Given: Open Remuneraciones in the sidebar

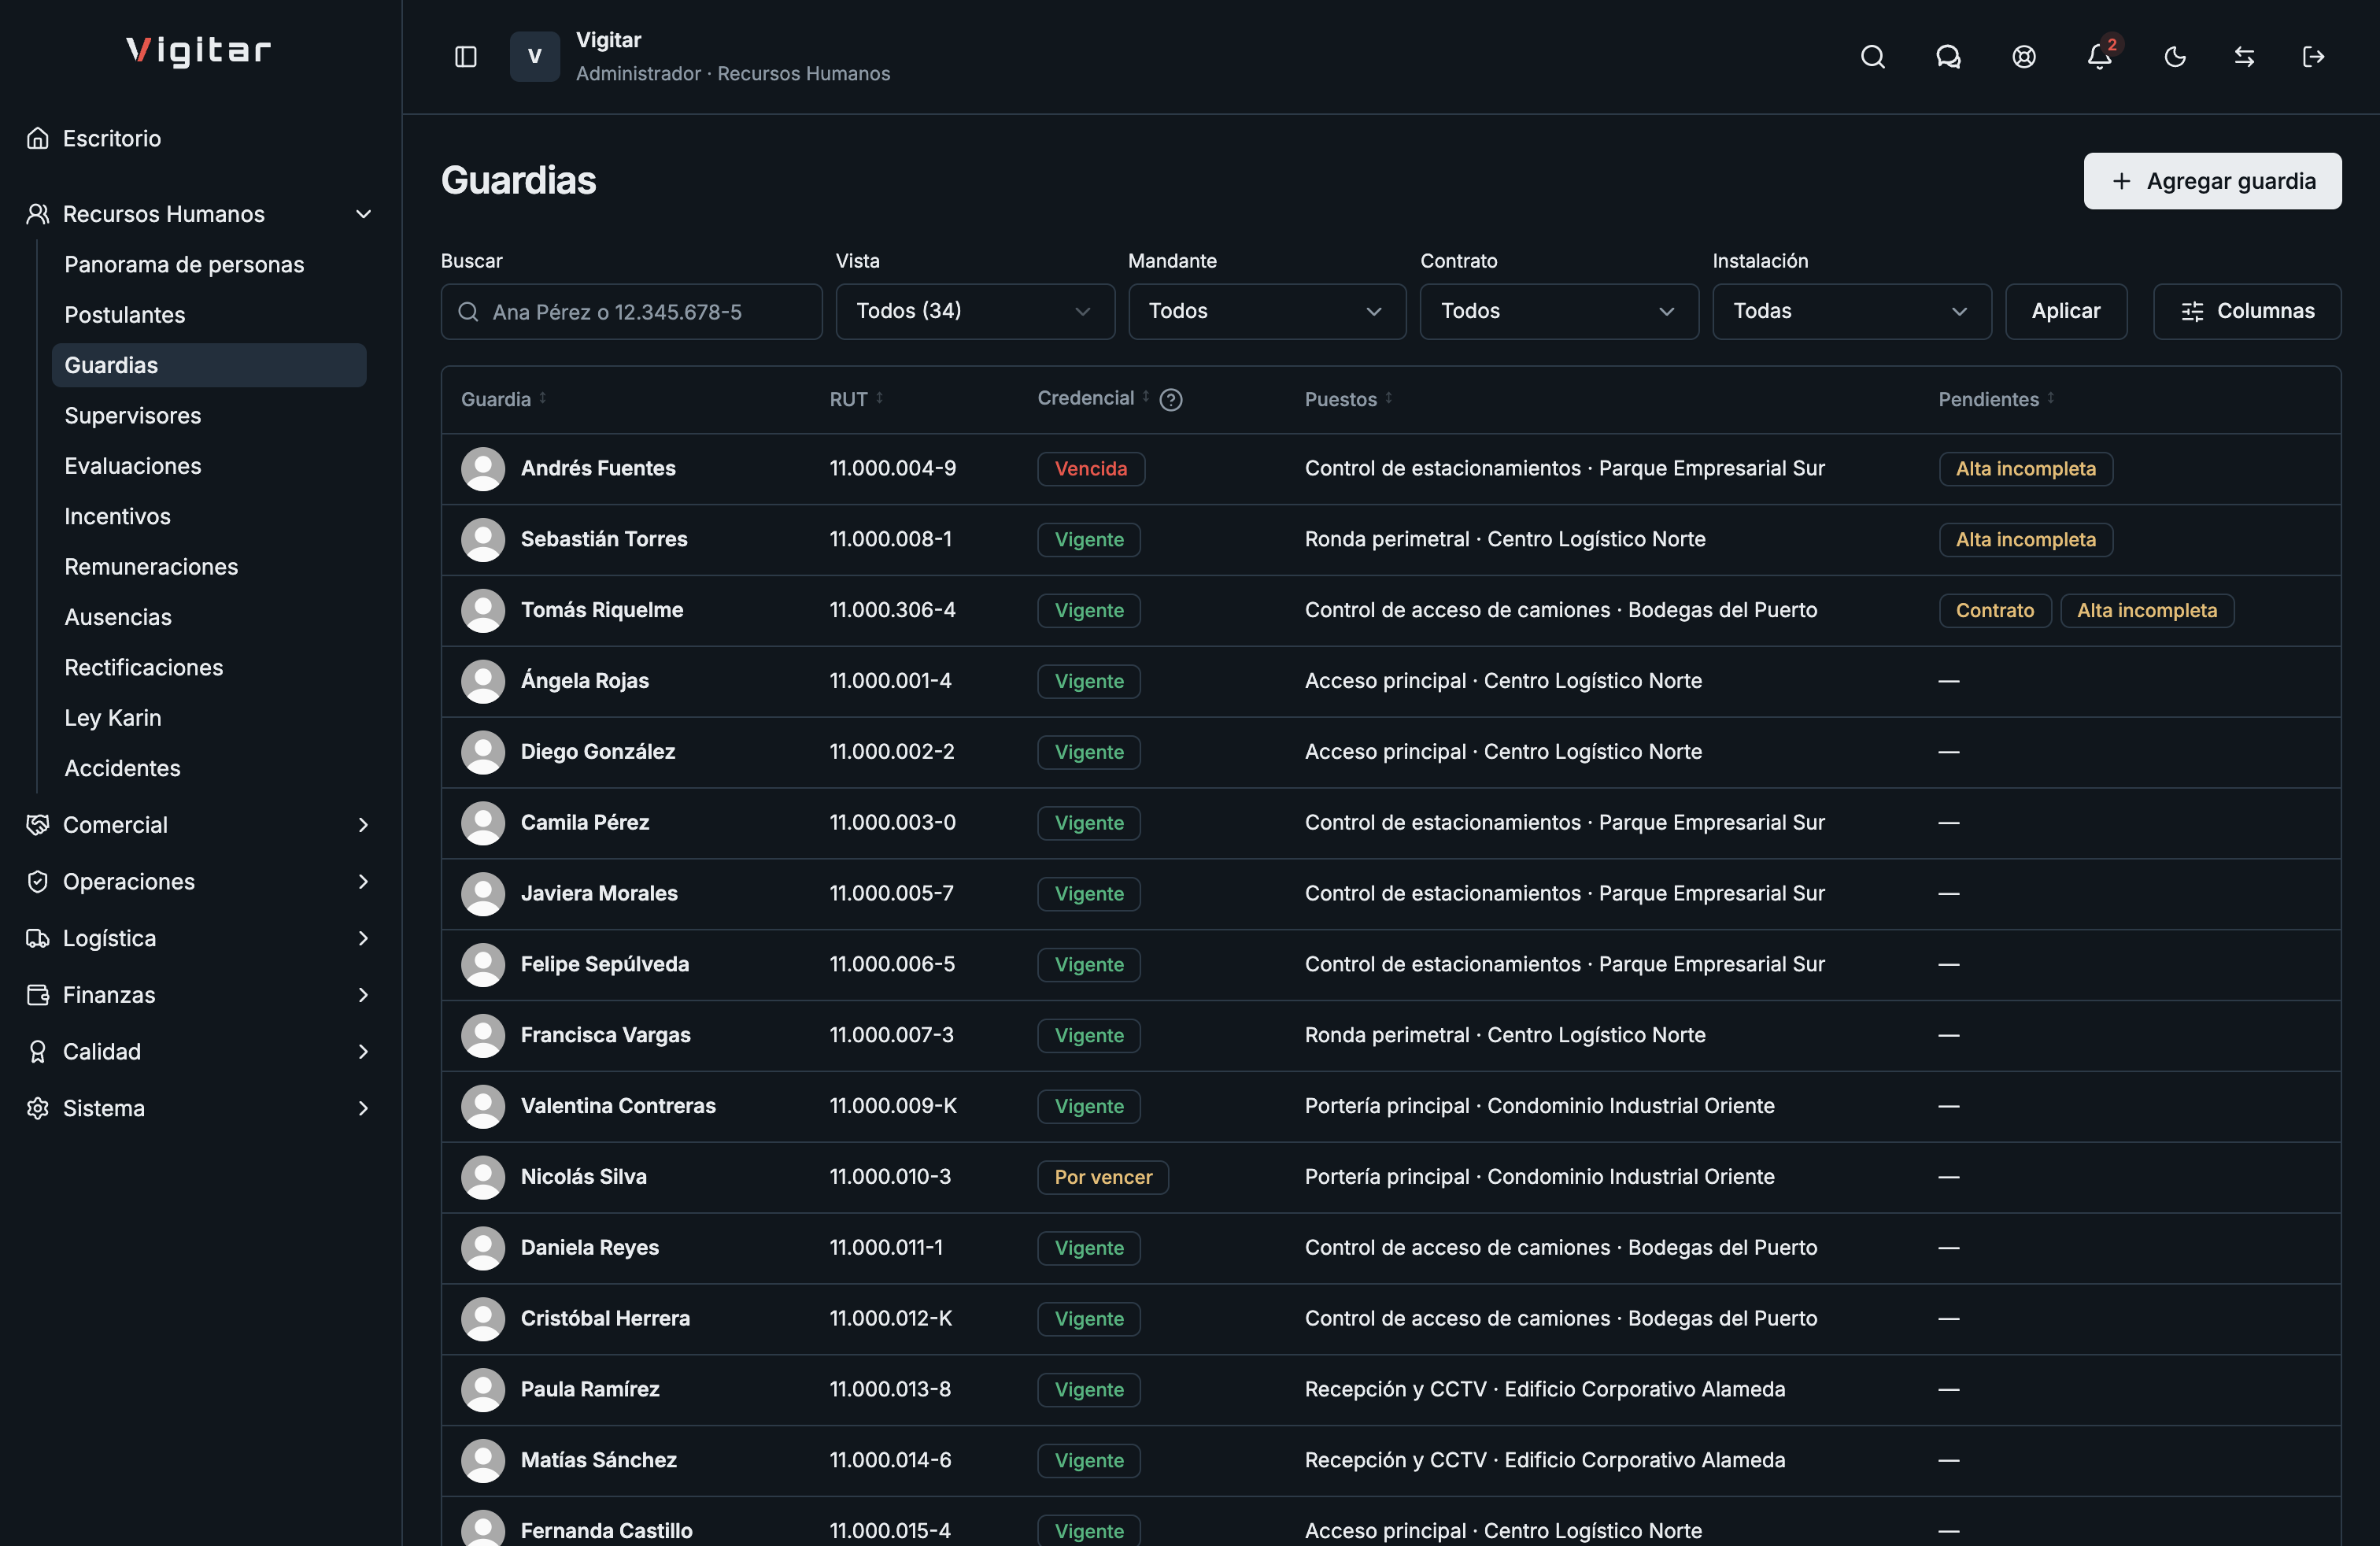Looking at the screenshot, I should [151, 566].
